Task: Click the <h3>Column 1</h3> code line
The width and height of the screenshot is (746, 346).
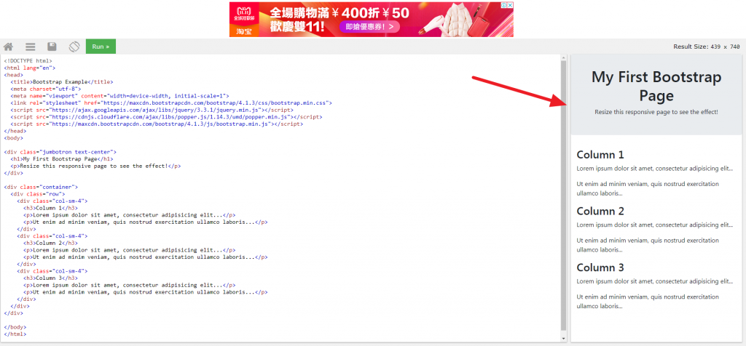Action: 50,208
